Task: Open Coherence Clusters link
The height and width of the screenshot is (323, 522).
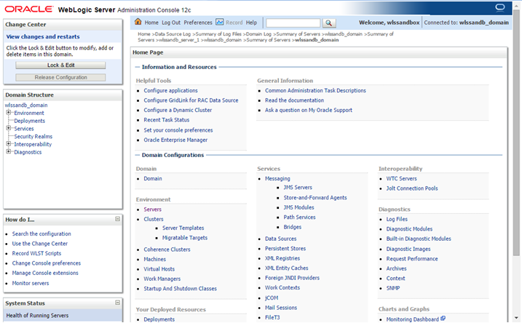Action: coord(167,250)
